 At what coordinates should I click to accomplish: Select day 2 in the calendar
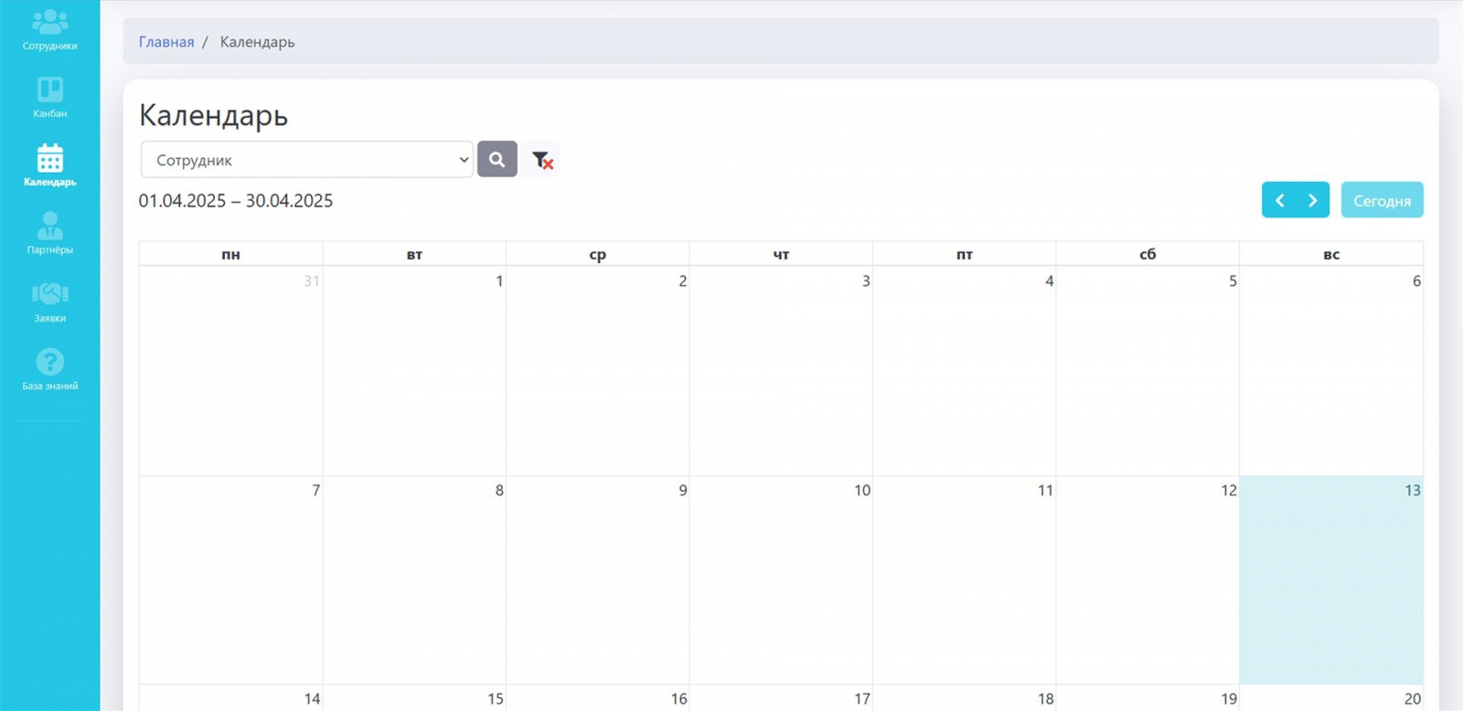(x=598, y=370)
